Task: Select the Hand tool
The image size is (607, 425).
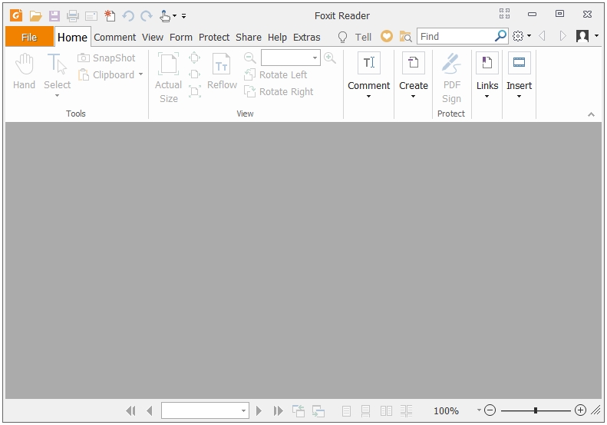Action: (x=24, y=71)
